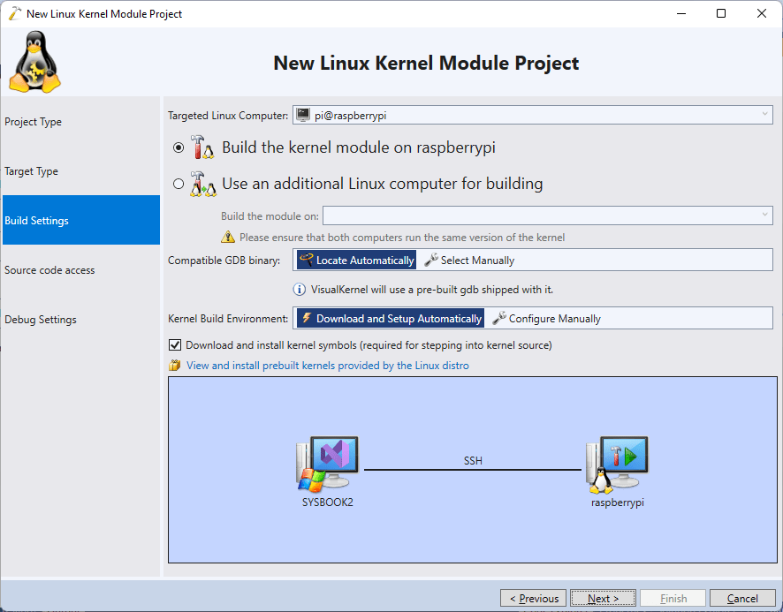This screenshot has height=612, width=783.
Task: Select Build the kernel module on raspberrypi
Action: pyautogui.click(x=178, y=147)
